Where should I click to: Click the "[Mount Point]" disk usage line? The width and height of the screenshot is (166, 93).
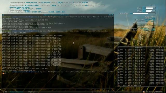[x=37, y=12]
